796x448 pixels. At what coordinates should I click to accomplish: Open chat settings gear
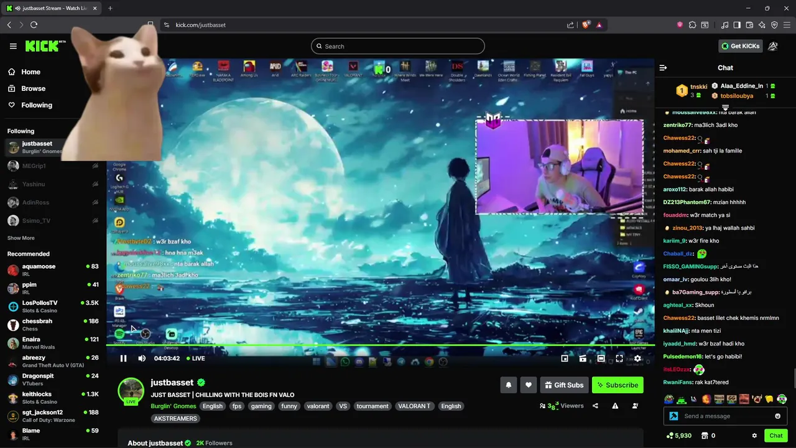tap(754, 436)
